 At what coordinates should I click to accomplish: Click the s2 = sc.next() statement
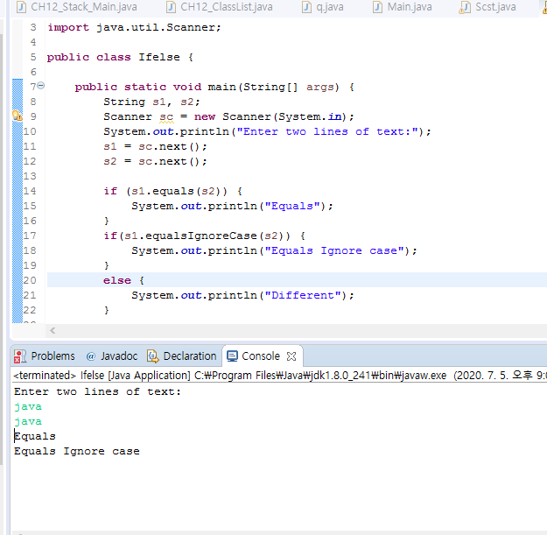click(155, 162)
